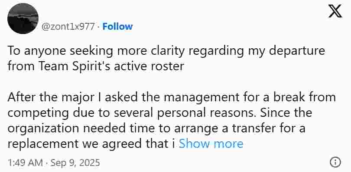Image resolution: width=351 pixels, height=172 pixels.
Task: Open the X logo in the corner
Action: pyautogui.click(x=335, y=11)
